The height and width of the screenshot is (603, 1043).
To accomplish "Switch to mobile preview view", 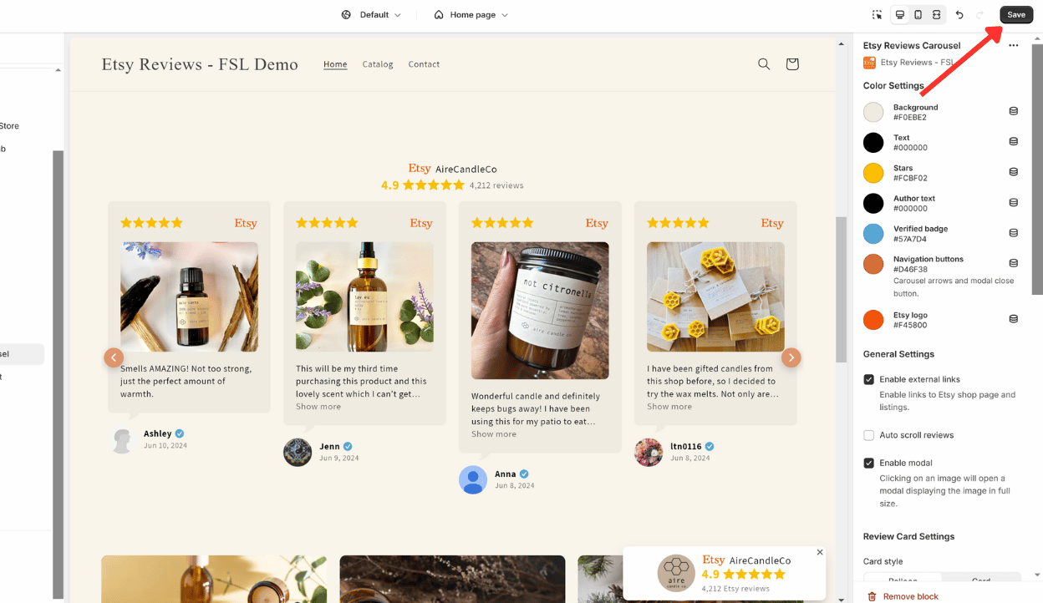I will 918,15.
